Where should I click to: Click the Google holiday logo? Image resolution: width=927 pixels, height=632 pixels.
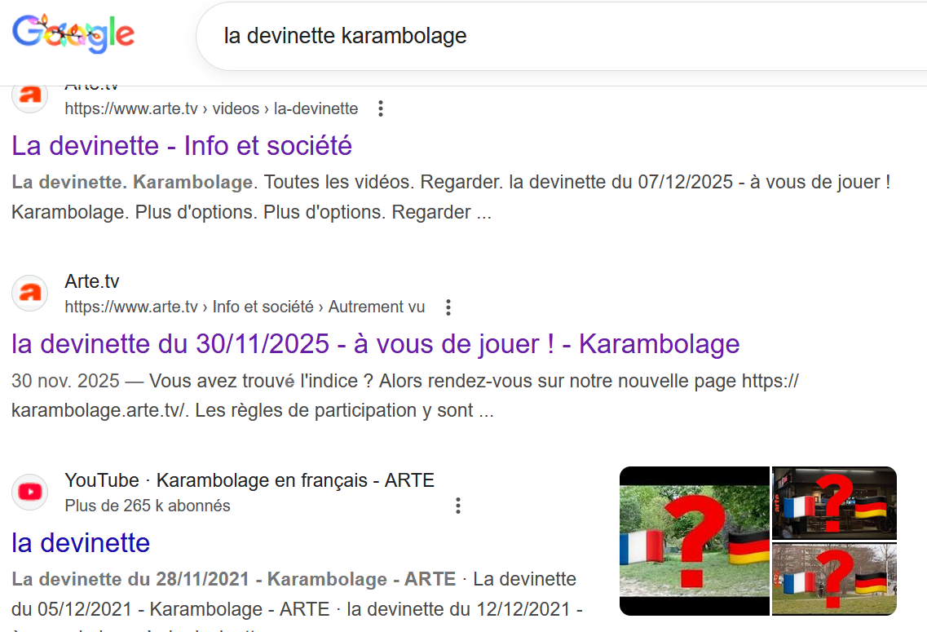point(73,33)
